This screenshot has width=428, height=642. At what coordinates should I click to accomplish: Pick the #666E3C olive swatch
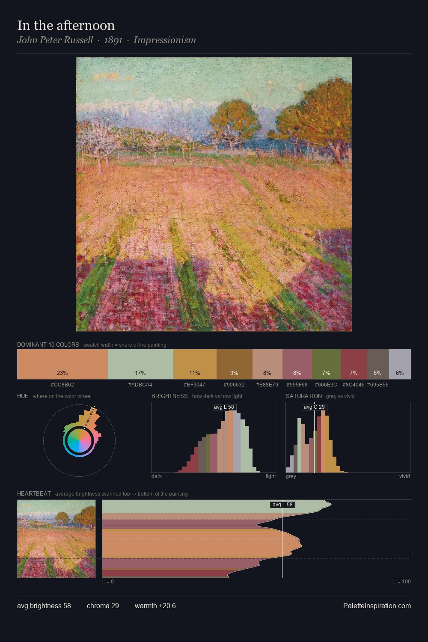[x=326, y=364]
